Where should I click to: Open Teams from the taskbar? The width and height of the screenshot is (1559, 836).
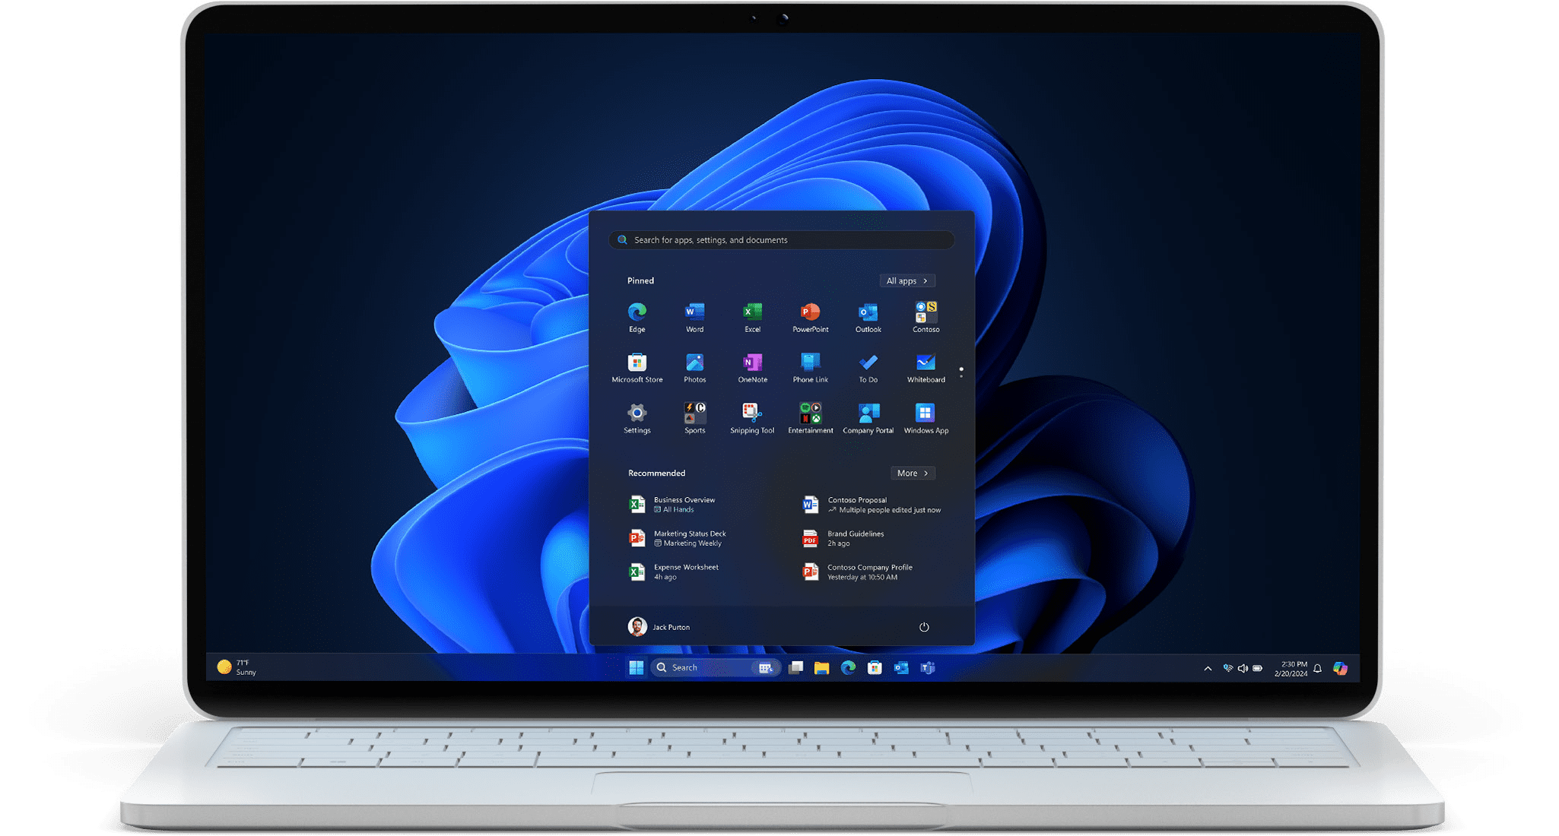928,667
